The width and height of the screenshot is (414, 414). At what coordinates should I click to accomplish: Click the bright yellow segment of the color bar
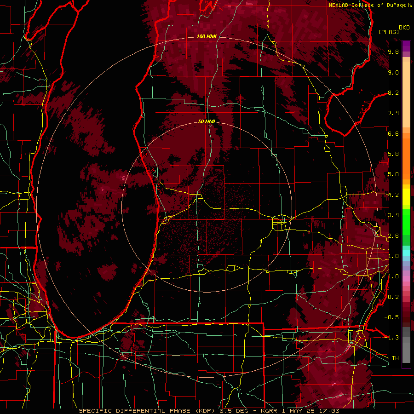tap(406, 197)
